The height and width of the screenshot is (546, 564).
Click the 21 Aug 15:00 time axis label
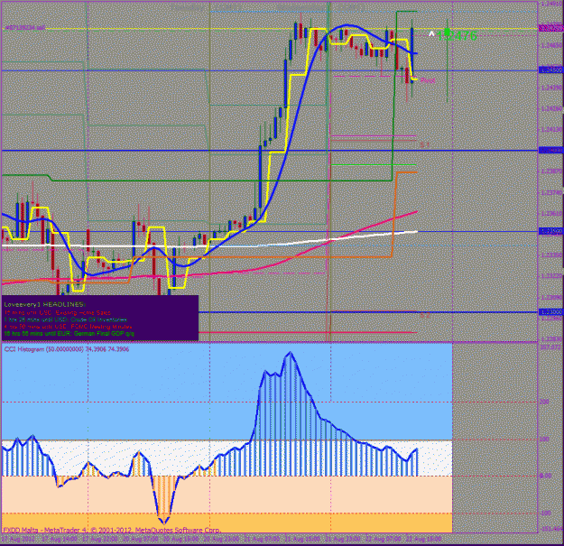[302, 540]
